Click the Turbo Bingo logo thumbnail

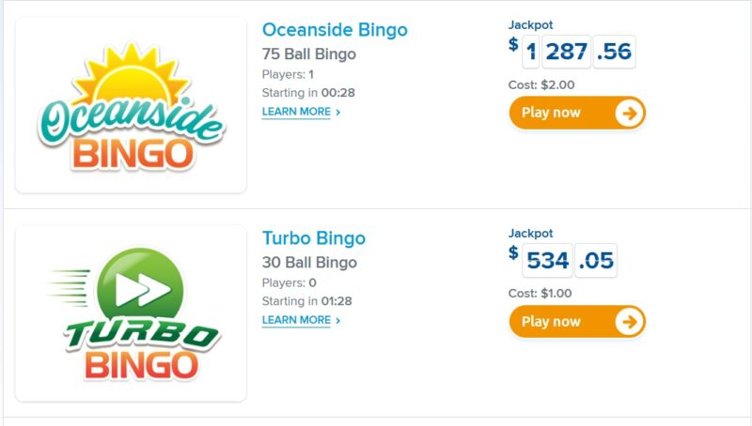coord(131,313)
